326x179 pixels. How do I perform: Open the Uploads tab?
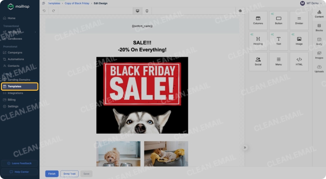319,69
